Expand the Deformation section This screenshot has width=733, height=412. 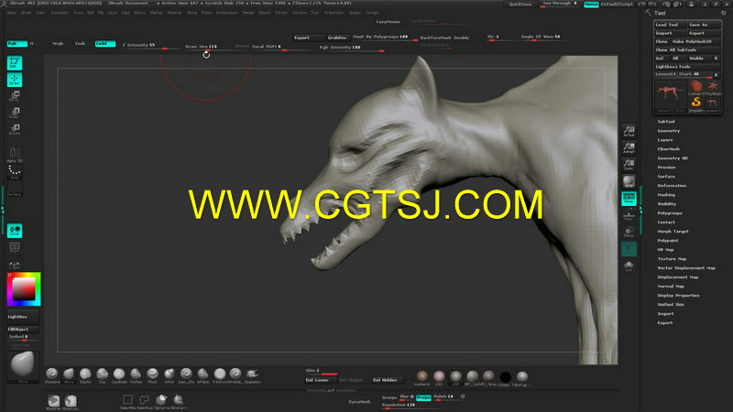[x=672, y=186]
